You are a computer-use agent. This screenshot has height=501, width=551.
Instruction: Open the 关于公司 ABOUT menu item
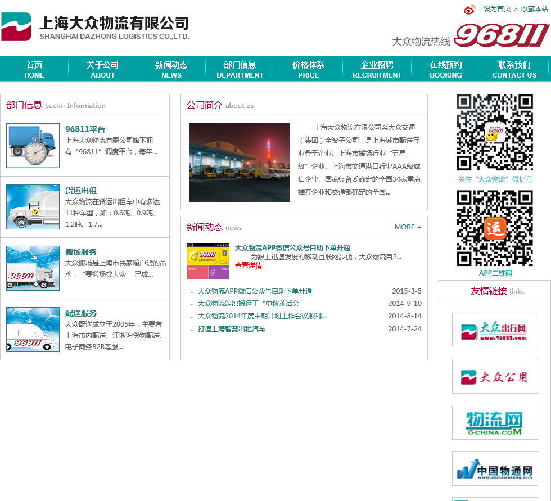[102, 69]
